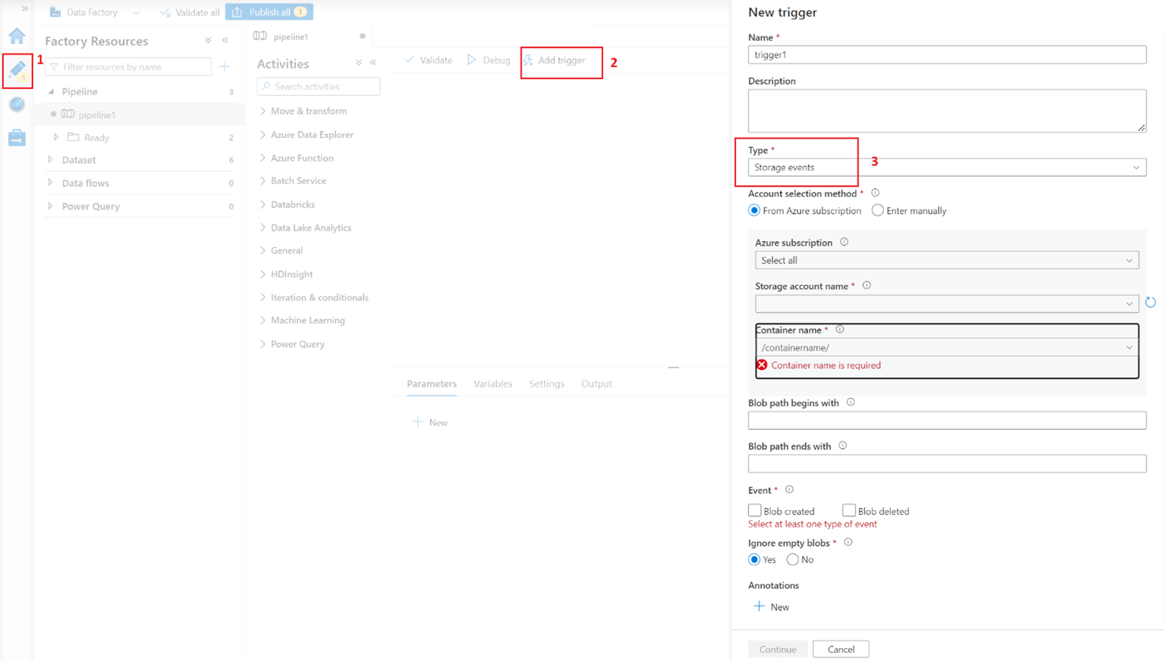
Task: Collapse Factory Resources panel with double arrows
Action: (x=225, y=41)
